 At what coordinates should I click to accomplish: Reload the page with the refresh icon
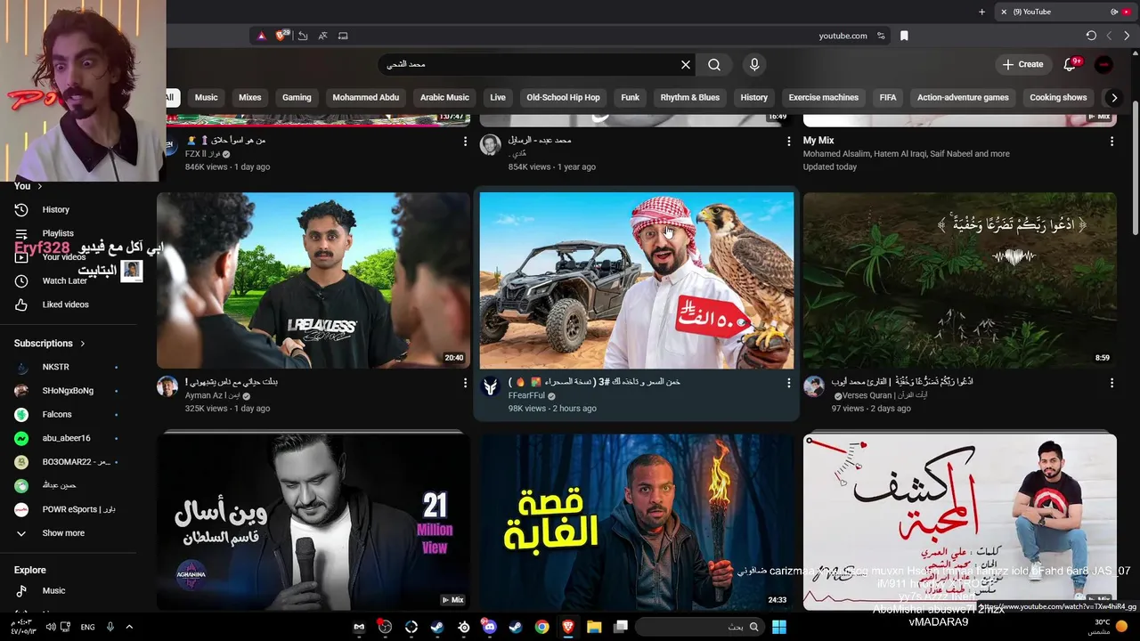click(x=1091, y=36)
